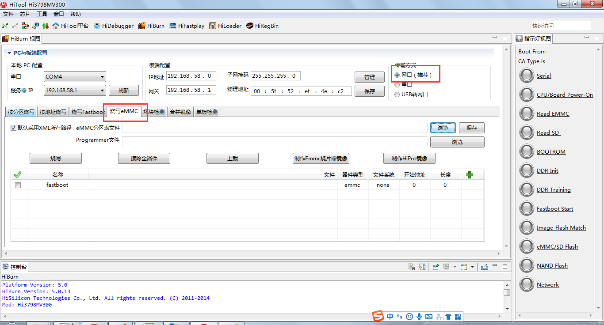Click the smiley emoji icon on IME bar
Image resolution: width=604 pixels, height=325 pixels.
(x=409, y=317)
